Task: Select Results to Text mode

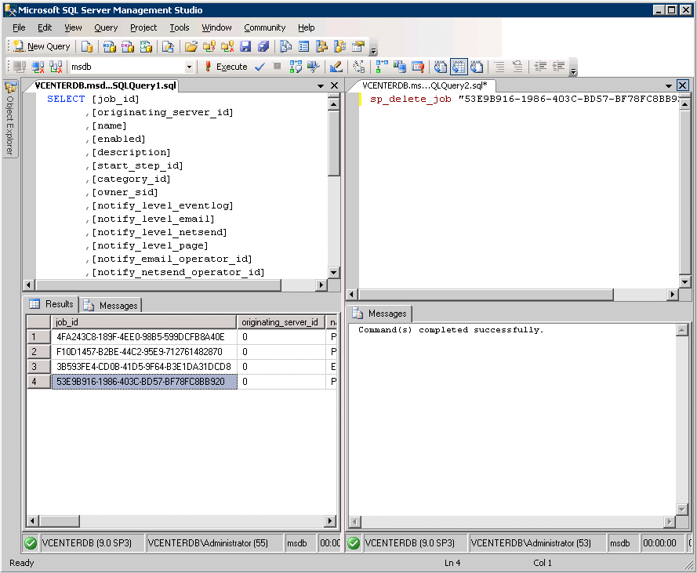Action: (x=441, y=67)
